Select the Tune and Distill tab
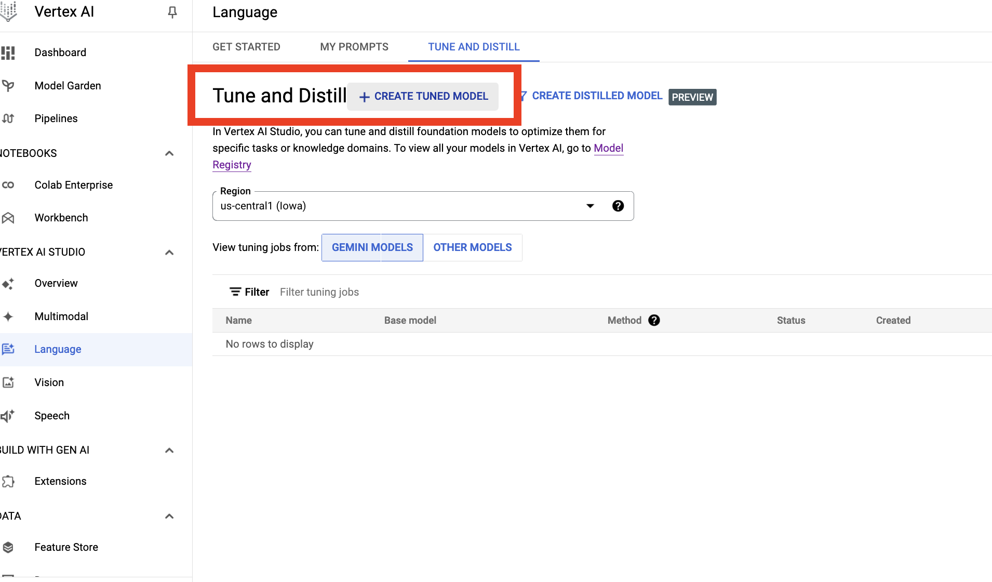Viewport: 992px width, 582px height. click(474, 47)
